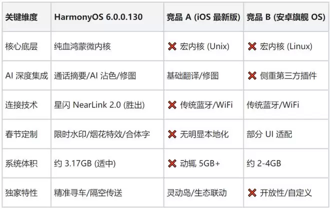Click the red X beside 侧重第三方插件
The width and height of the screenshot is (330, 209).
pyautogui.click(x=252, y=76)
